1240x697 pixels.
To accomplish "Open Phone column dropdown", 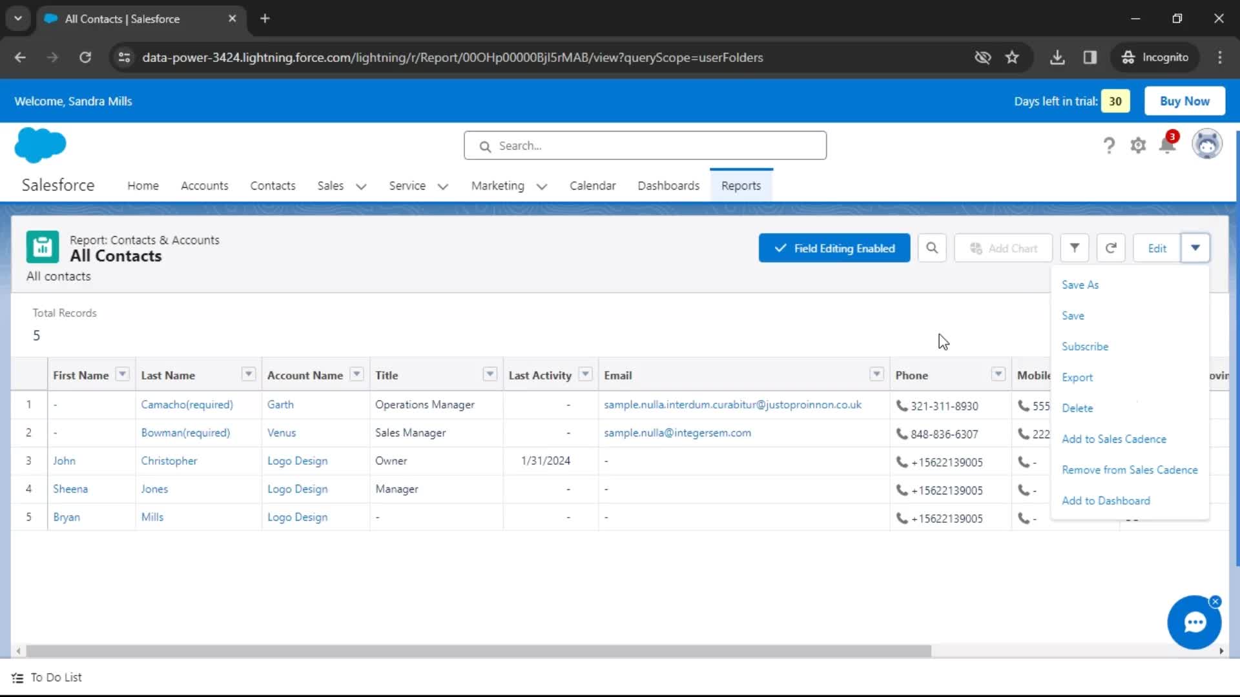I will 998,374.
